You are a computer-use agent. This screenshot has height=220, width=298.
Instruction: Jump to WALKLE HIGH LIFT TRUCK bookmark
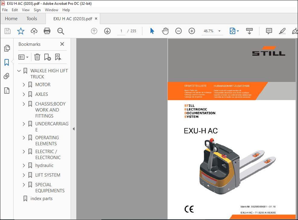(49, 74)
